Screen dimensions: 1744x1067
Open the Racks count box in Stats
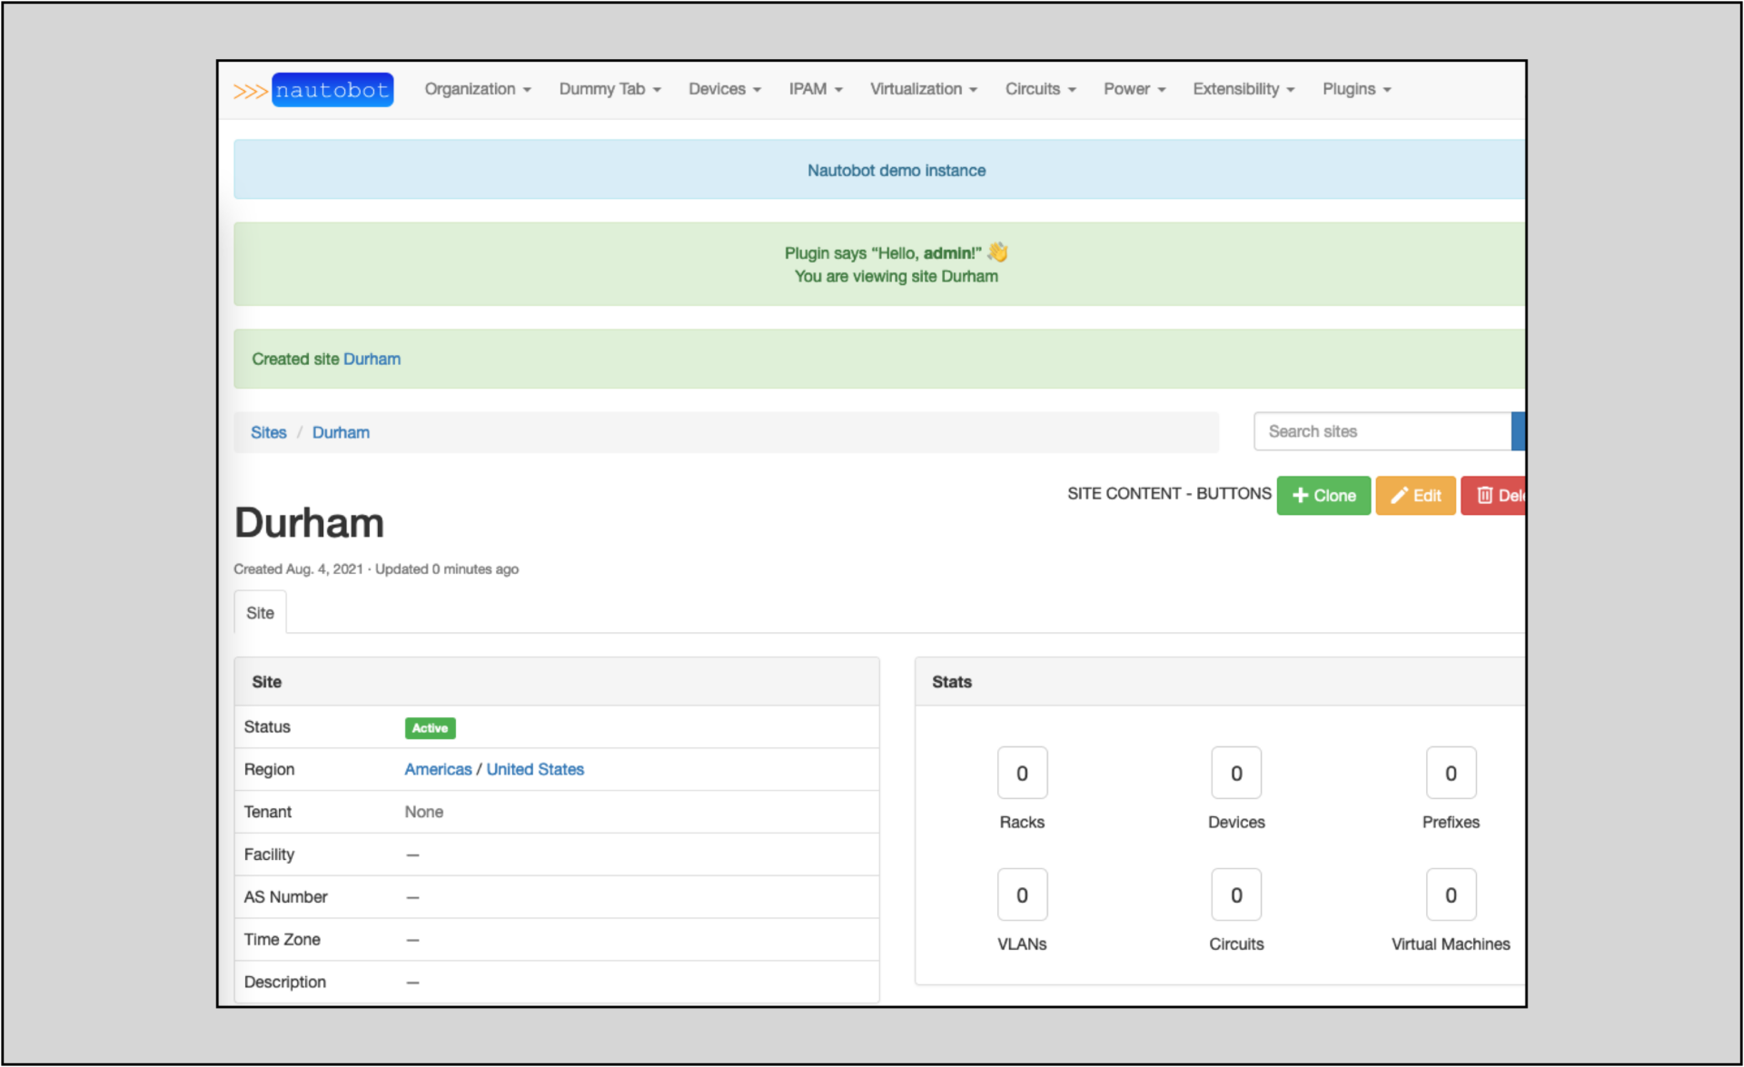coord(1022,773)
